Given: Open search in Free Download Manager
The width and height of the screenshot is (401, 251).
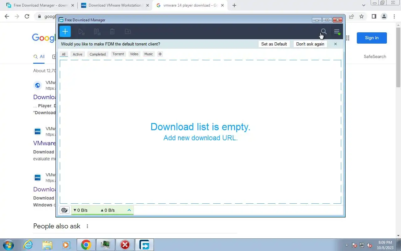Looking at the screenshot, I should 324,31.
